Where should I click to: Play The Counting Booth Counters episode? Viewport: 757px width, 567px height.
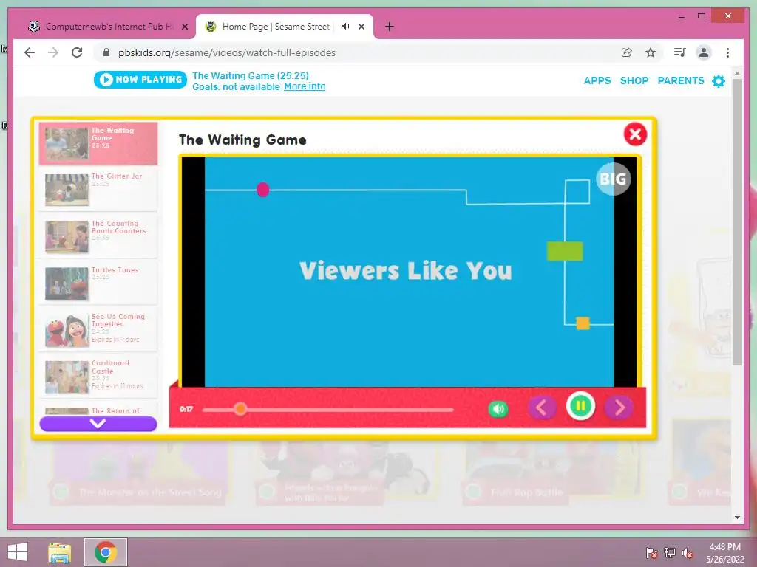point(98,236)
